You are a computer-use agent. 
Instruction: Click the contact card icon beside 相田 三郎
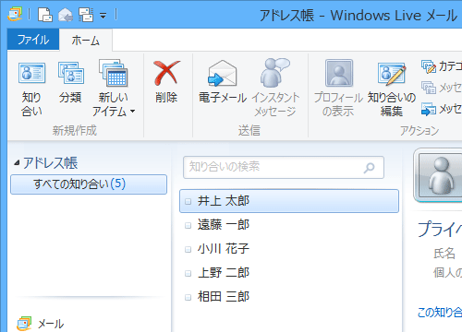click(188, 298)
